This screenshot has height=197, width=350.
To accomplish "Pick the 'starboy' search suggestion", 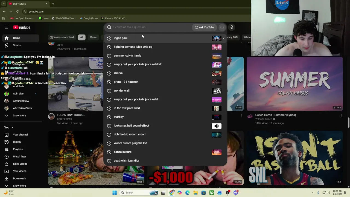I will pos(165,117).
